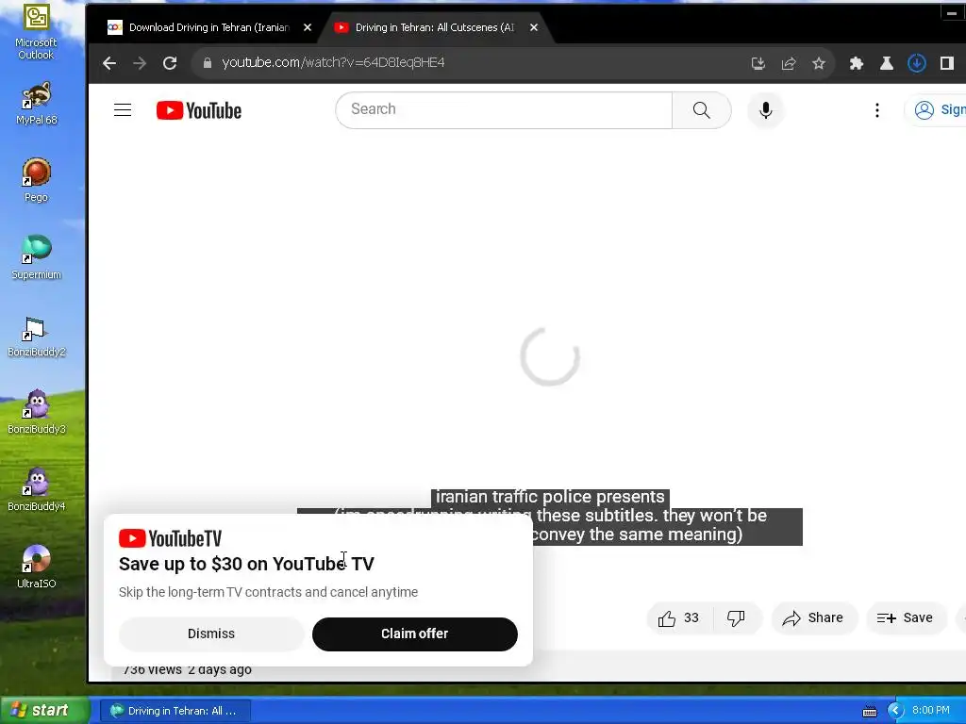Open BonziBuddy4 desktop shortcut

37,490
